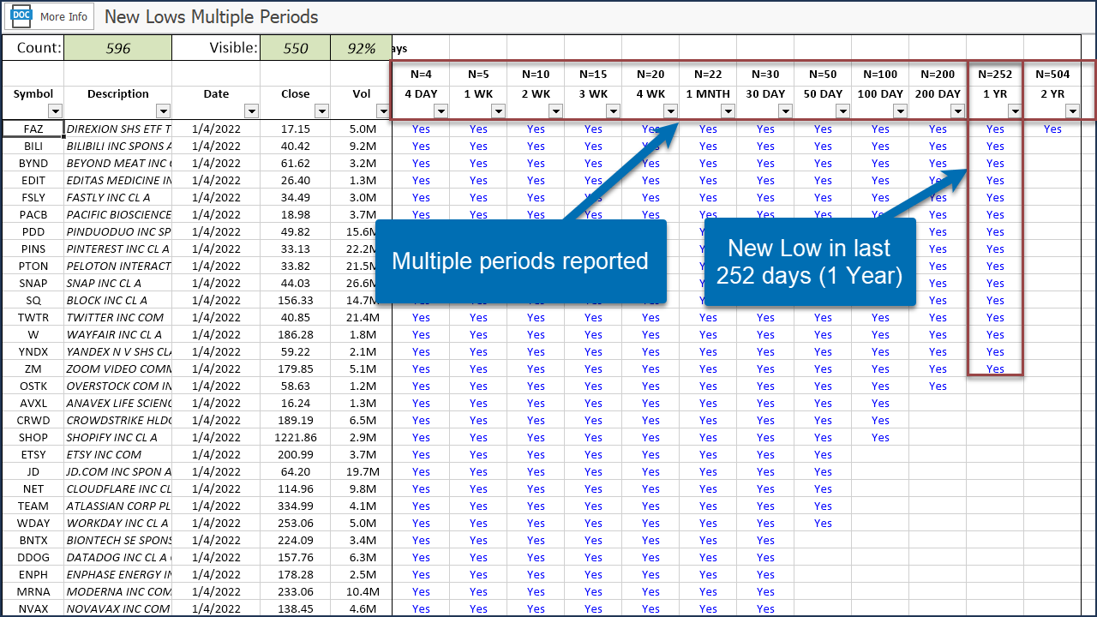
Task: Click the SHOP close price 1221.86
Action: pos(296,437)
